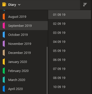Select the 10 09 19 page
92x94 pixels.
(70, 87)
